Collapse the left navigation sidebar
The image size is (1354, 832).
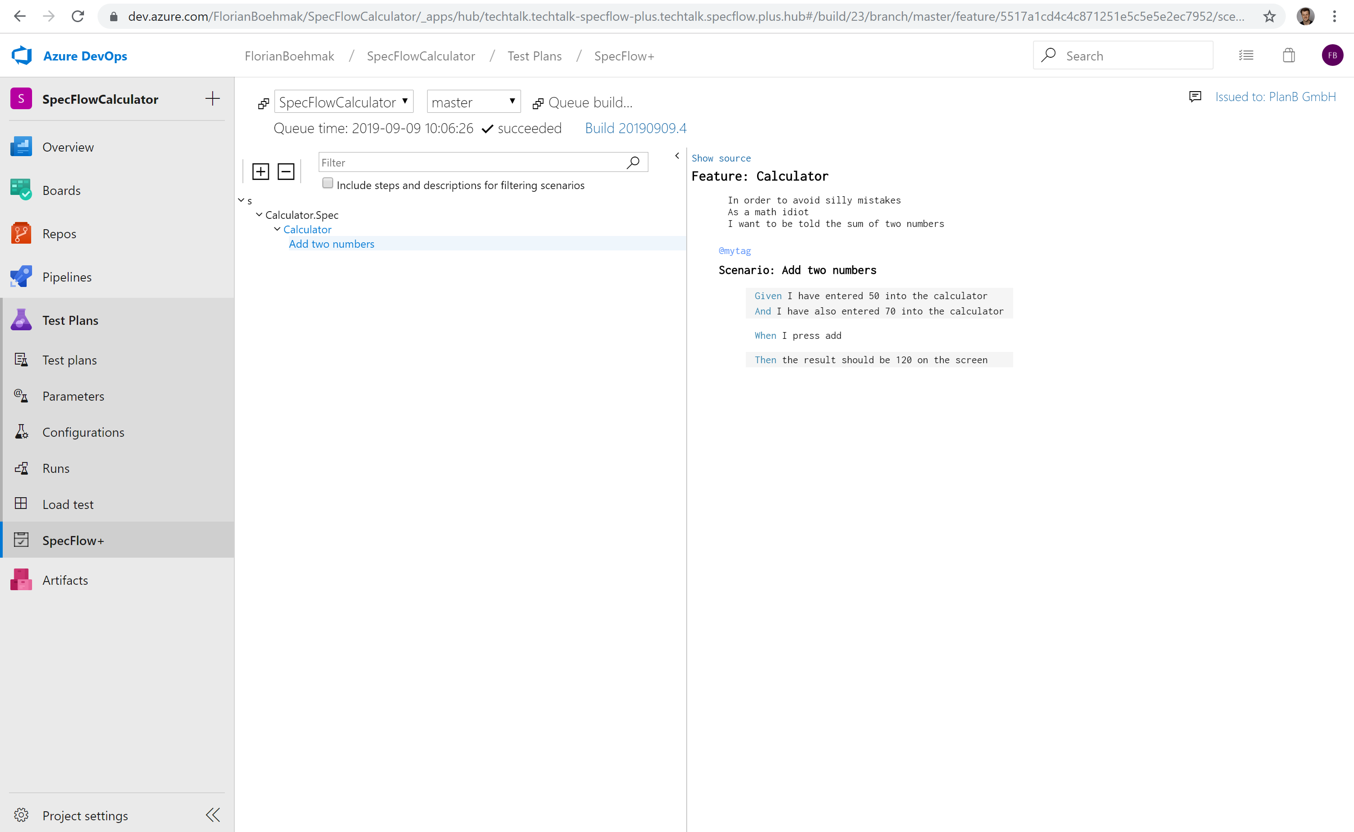(x=213, y=815)
